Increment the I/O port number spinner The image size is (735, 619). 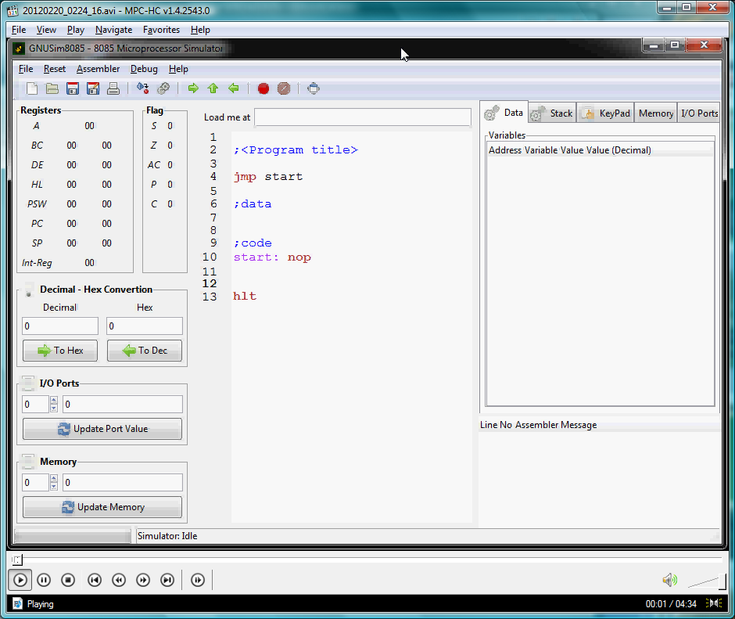(54, 401)
